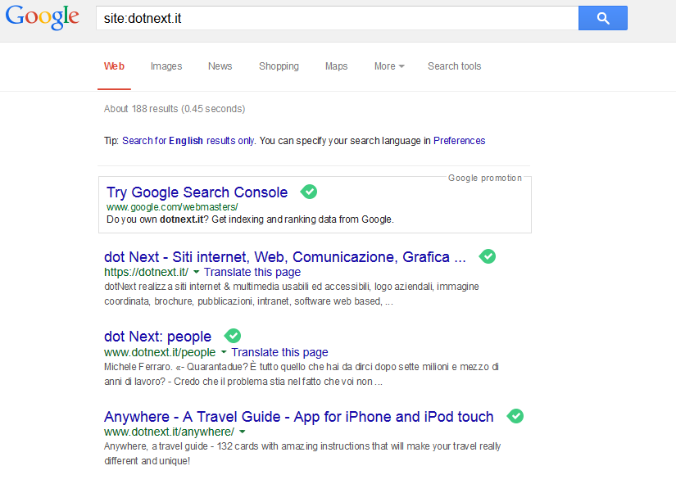Image resolution: width=676 pixels, height=484 pixels.
Task: Click the Google logo
Action: [43, 18]
